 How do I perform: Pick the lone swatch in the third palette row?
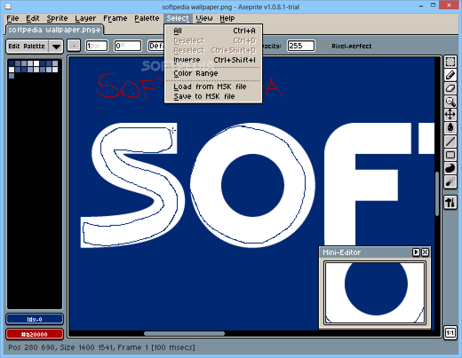click(12, 75)
